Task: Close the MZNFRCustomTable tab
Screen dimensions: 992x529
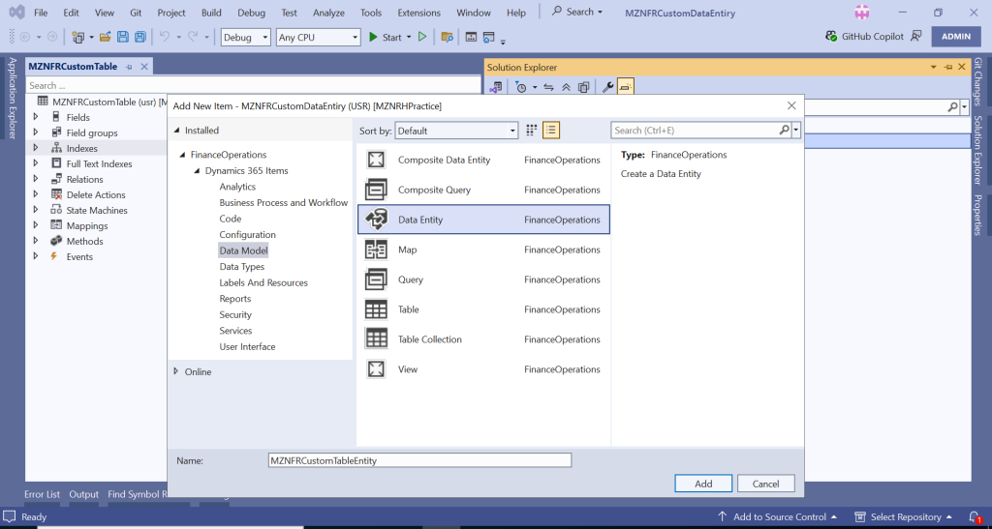Action: (x=144, y=67)
